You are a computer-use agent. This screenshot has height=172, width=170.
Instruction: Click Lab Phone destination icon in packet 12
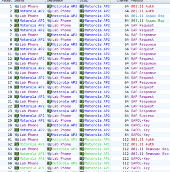(x=49, y=59)
